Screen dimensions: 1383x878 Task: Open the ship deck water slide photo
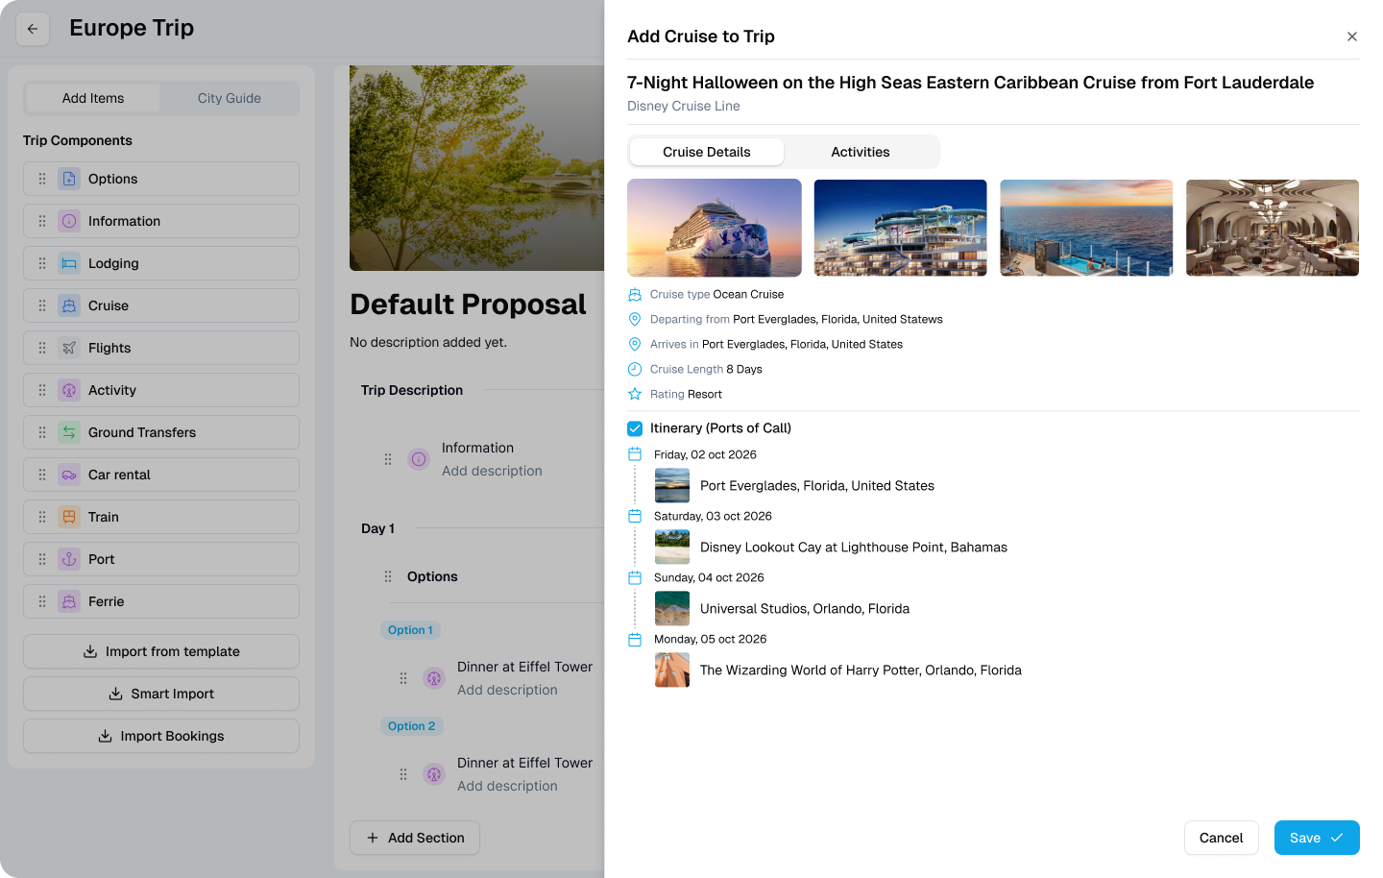click(901, 228)
